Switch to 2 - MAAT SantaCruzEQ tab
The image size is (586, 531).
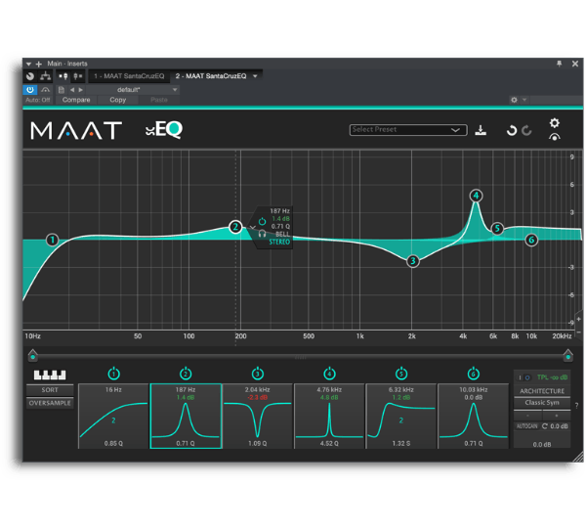[x=211, y=76]
